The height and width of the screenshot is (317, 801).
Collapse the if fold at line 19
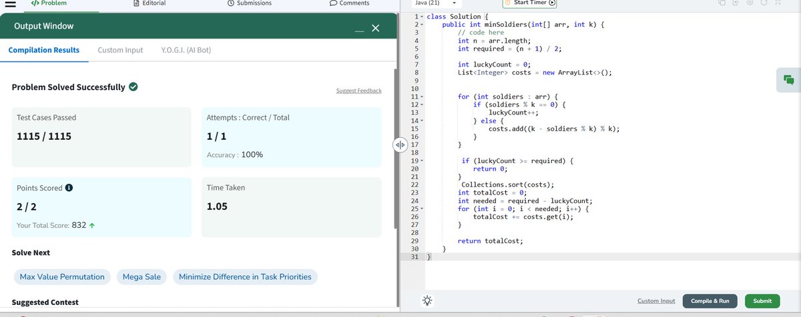point(422,161)
